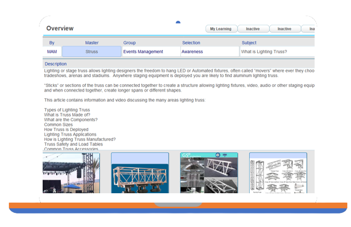The height and width of the screenshot is (227, 351).
Task: Click the By column header
Action: tap(52, 43)
